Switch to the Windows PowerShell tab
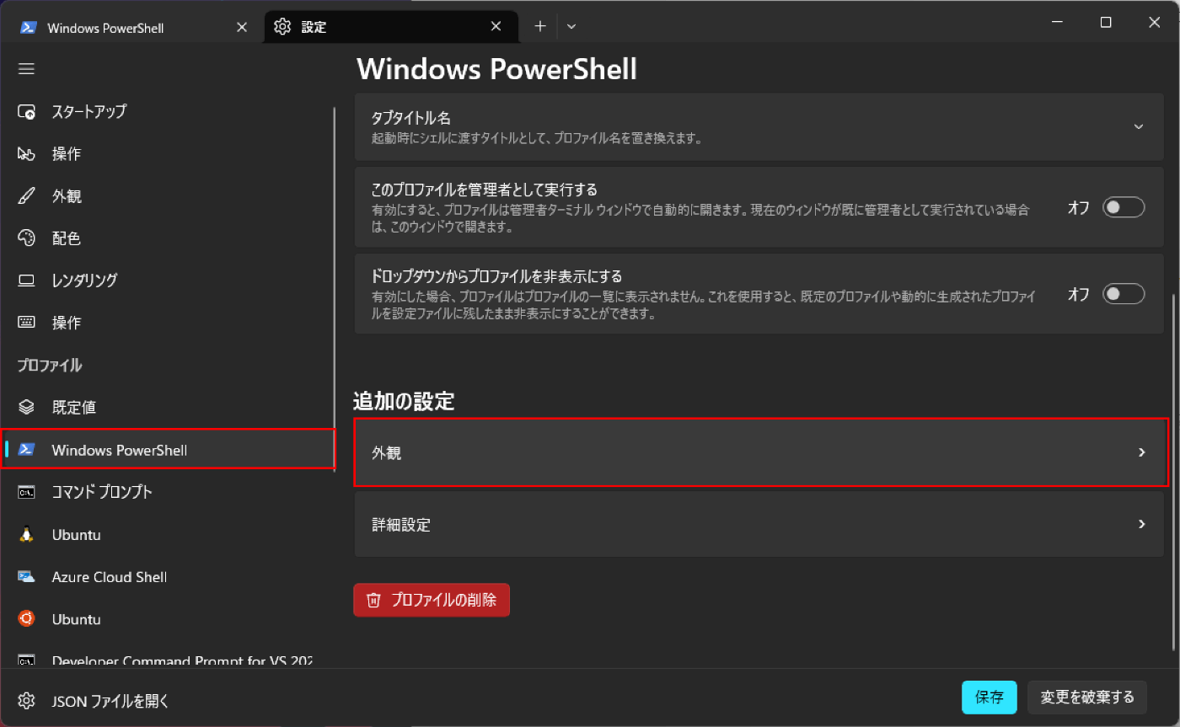 click(132, 27)
